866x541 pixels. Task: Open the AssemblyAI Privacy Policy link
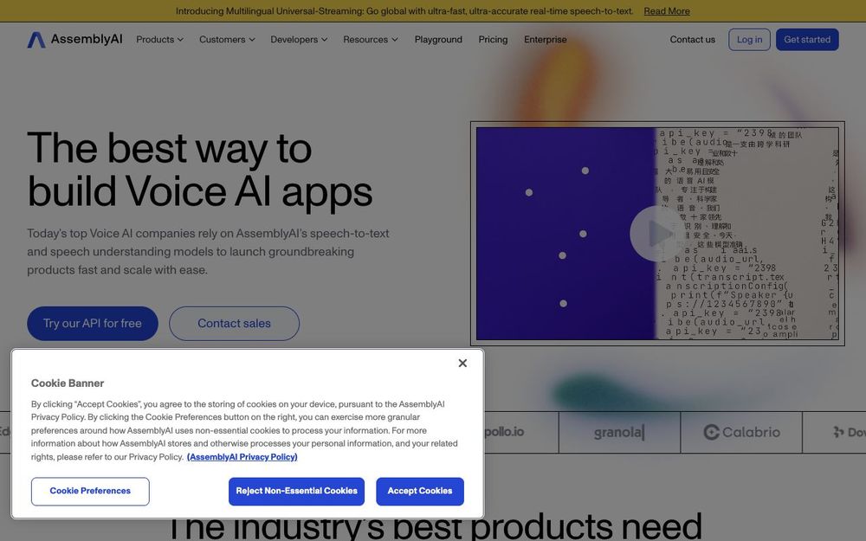pos(242,456)
